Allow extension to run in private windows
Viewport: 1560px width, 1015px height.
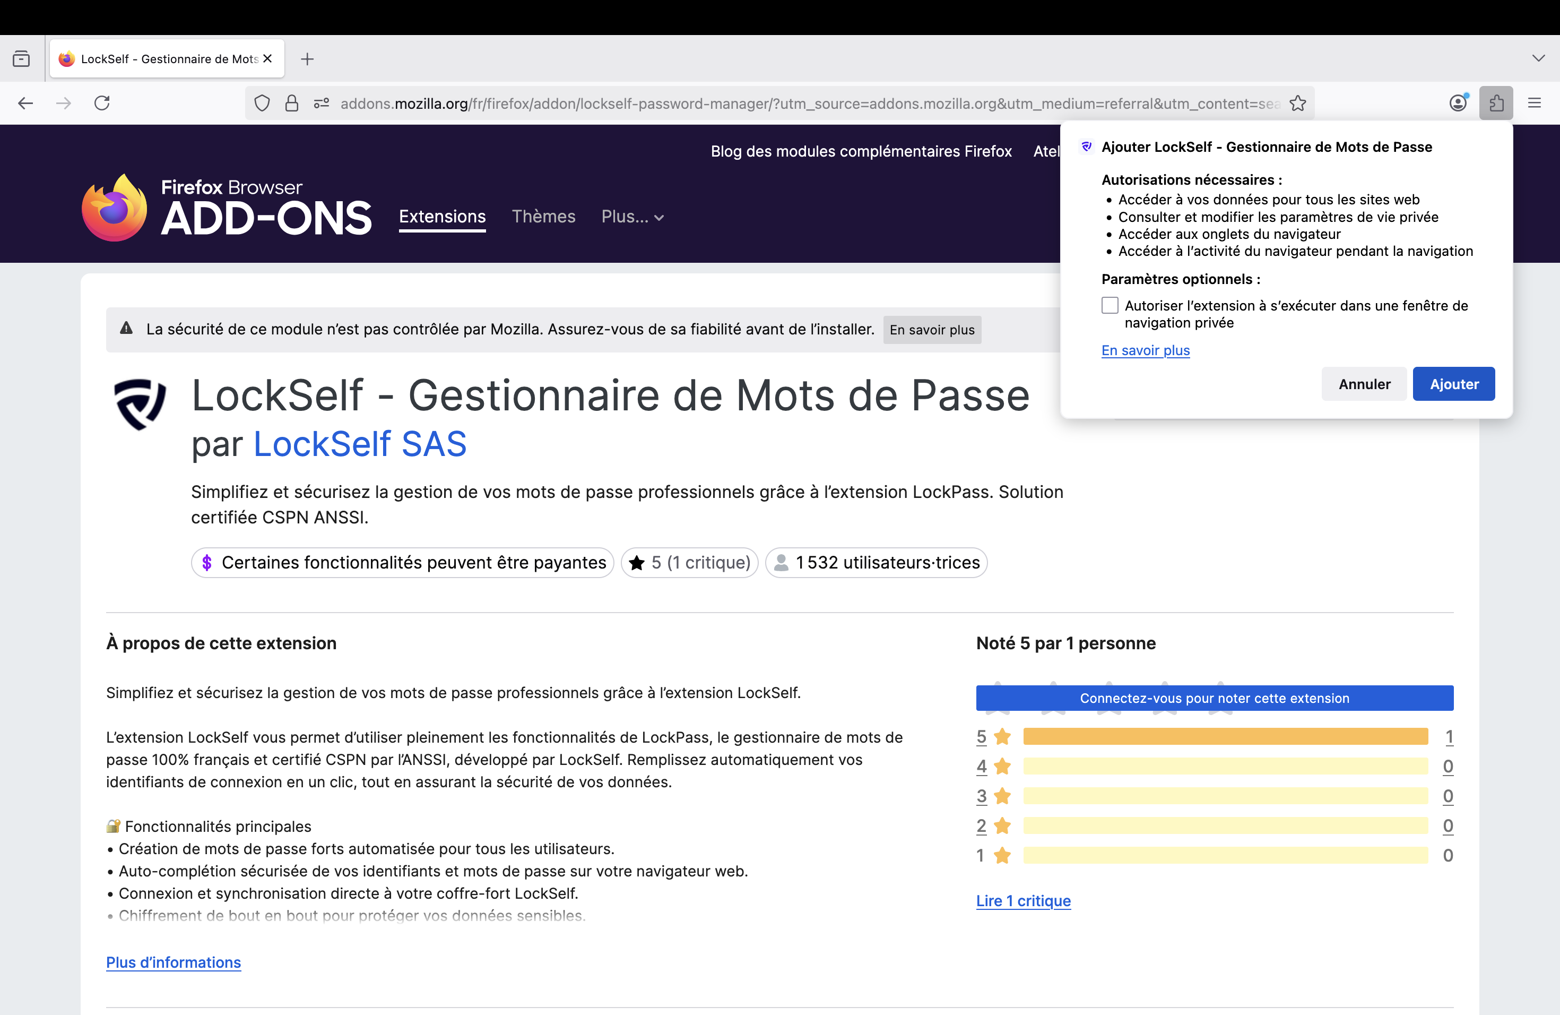pos(1110,306)
